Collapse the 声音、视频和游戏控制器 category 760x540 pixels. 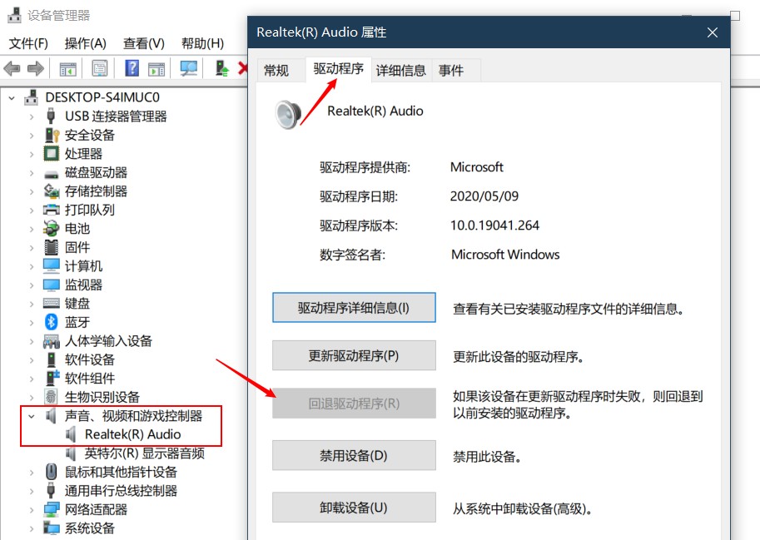(32, 416)
